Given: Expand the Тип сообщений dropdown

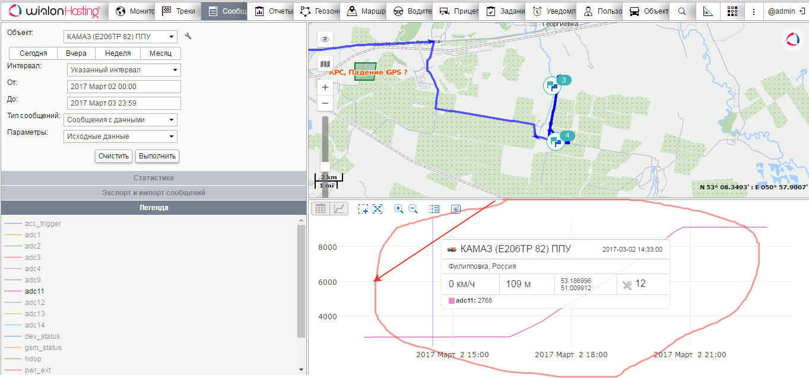Looking at the screenshot, I should point(120,120).
